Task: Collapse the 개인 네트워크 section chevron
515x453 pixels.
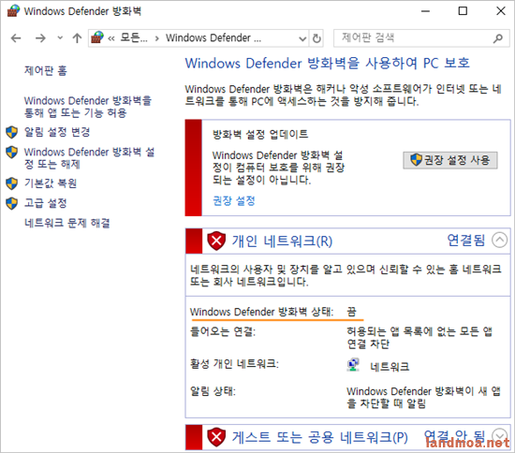Action: click(x=500, y=240)
